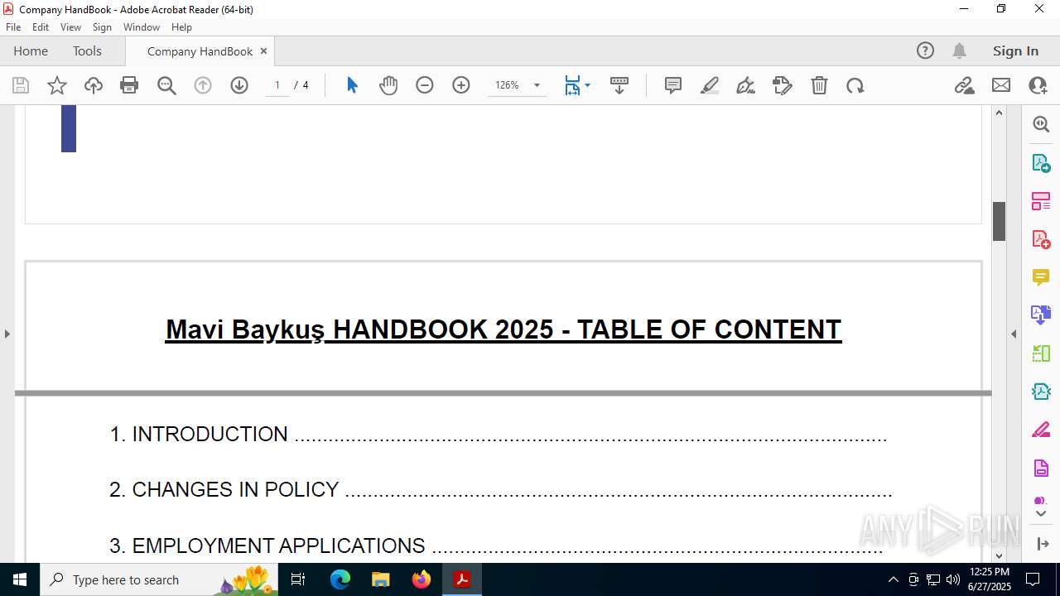This screenshot has width=1060, height=596.
Task: Select the Company HandBook document tab
Action: tap(200, 51)
